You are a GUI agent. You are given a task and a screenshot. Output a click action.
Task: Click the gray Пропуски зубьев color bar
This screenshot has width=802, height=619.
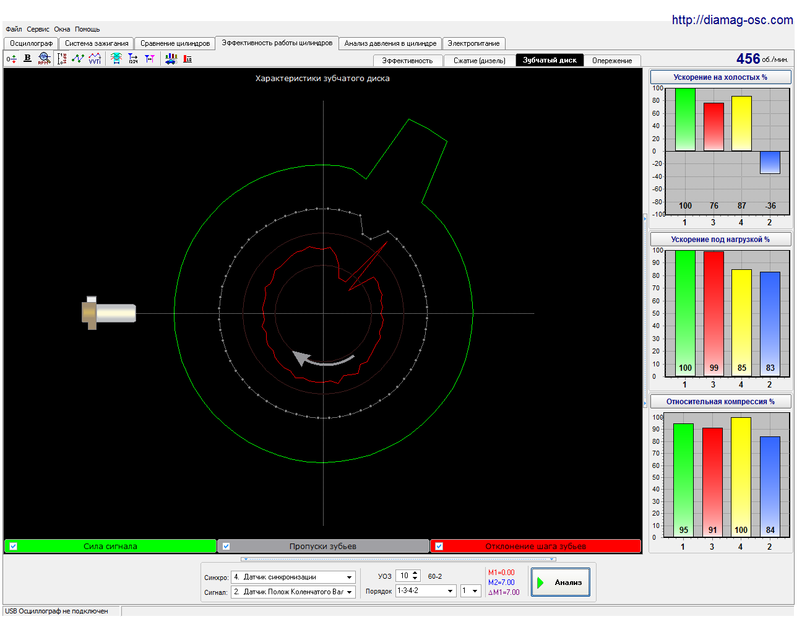point(323,546)
